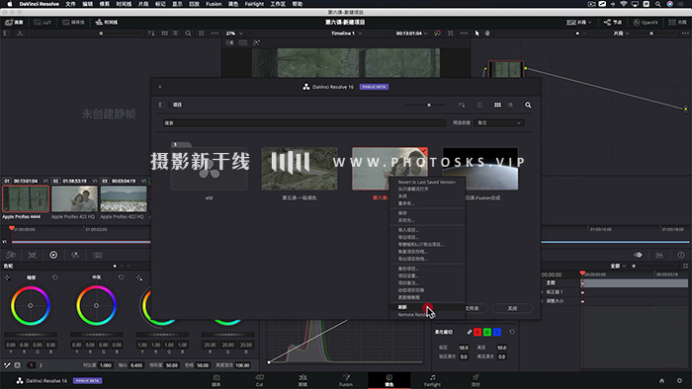Open the 工作区 menu in the macOS menu bar
The height and width of the screenshot is (389, 692).
coord(278,4)
